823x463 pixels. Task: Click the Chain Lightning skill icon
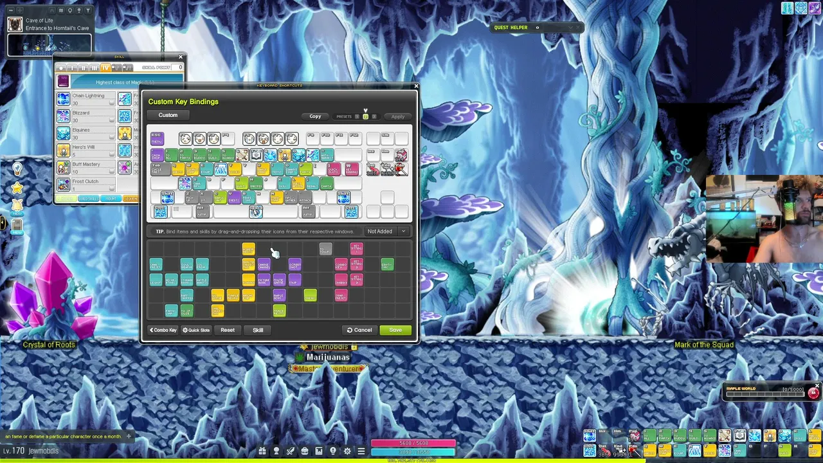coord(63,98)
